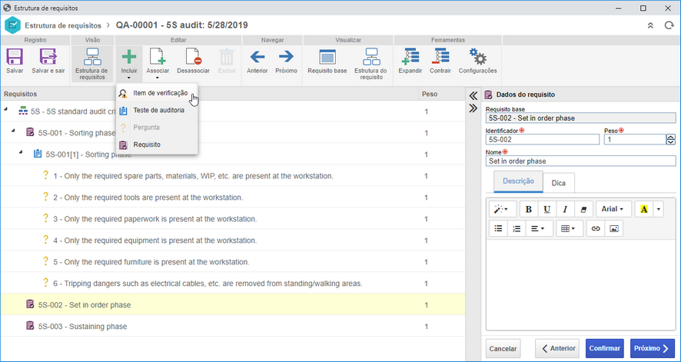
Task: Open paragraph alignment dropdown
Action: 539,228
